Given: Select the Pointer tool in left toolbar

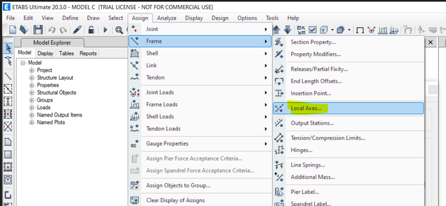Looking at the screenshot, I should point(8,48).
